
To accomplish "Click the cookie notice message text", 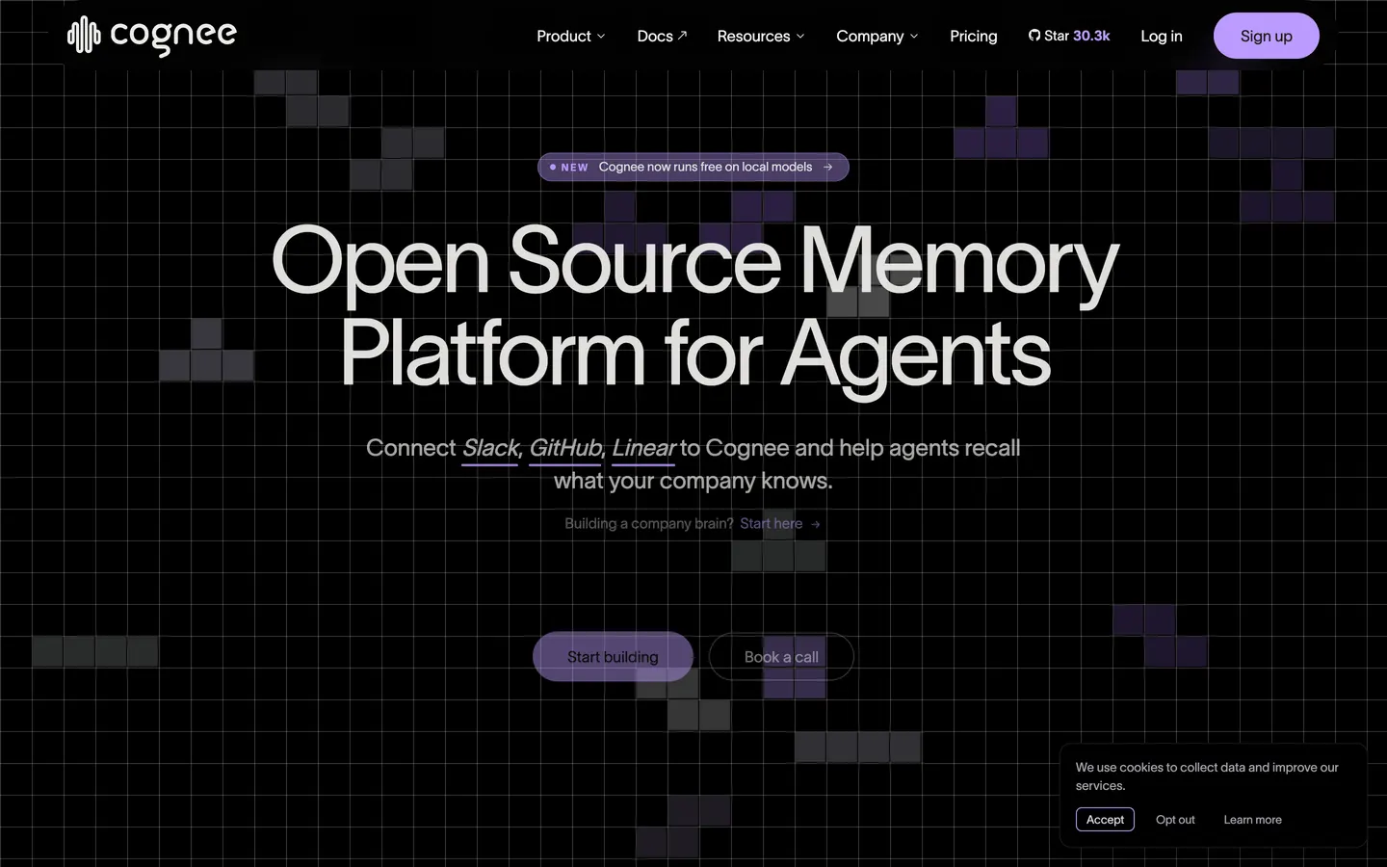I will point(1207,776).
